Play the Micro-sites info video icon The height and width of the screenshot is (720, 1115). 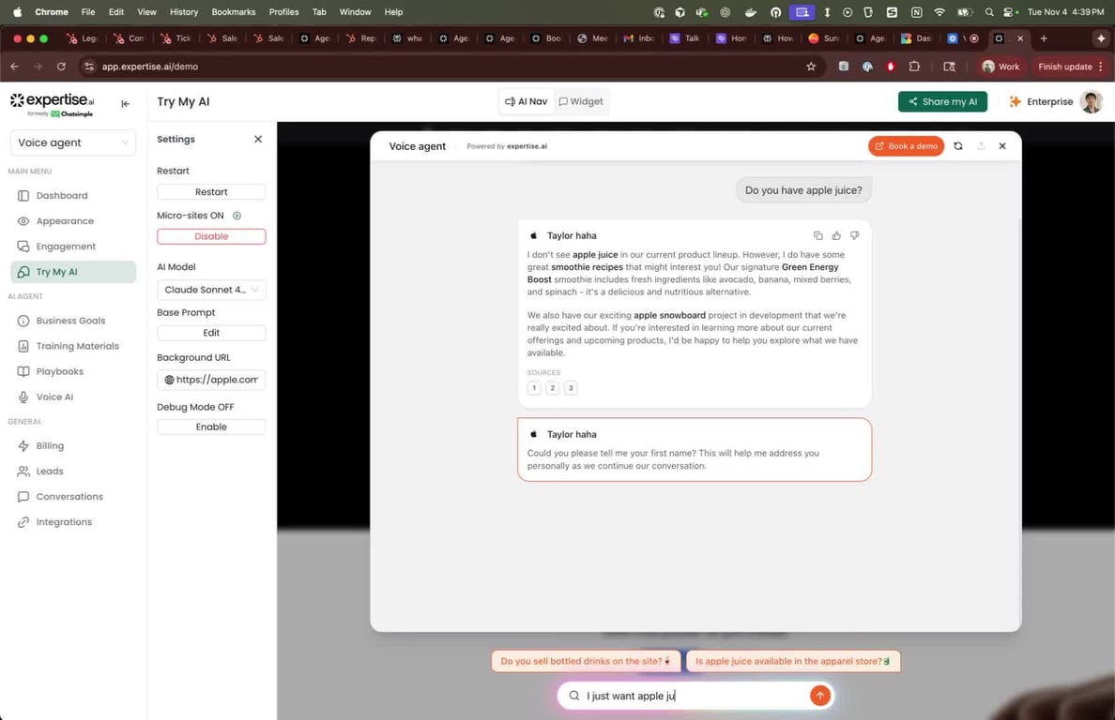click(x=237, y=215)
